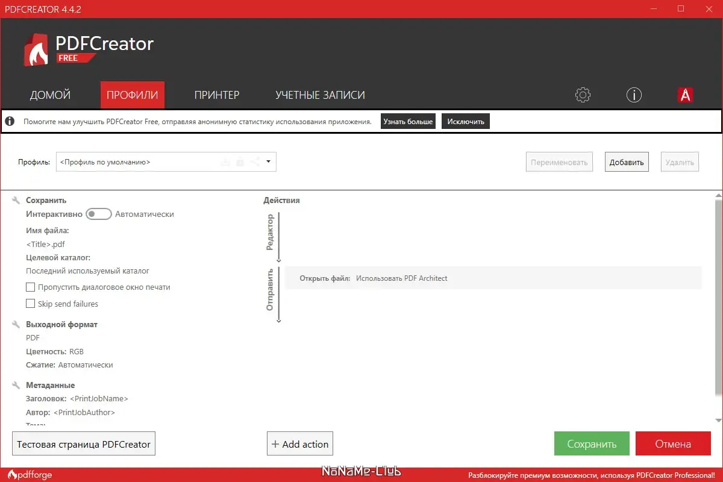Viewport: 723px width, 482px height.
Task: Click the info icon in the statistics banner
Action: [10, 121]
